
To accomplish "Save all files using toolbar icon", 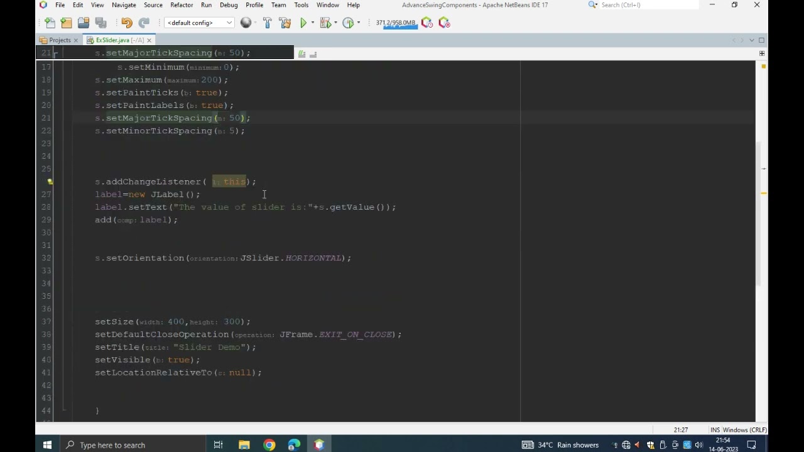I will (x=100, y=23).
